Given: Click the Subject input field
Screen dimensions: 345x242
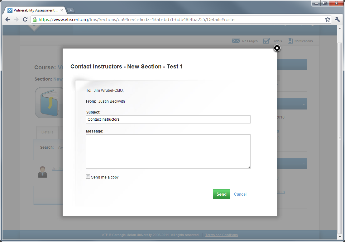Looking at the screenshot, I should click(168, 119).
